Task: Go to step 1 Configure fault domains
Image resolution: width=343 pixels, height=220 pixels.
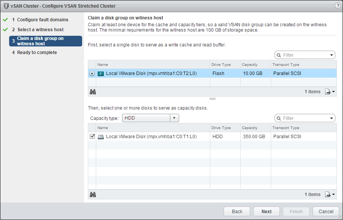Action: point(43,20)
